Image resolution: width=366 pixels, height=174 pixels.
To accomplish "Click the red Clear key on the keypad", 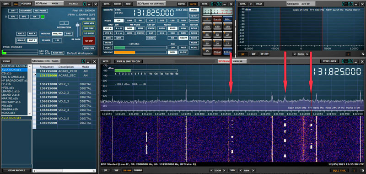I will pos(217,52).
